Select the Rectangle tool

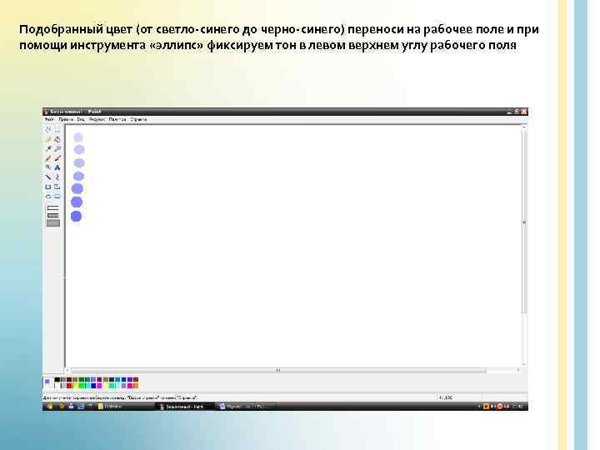tap(48, 187)
